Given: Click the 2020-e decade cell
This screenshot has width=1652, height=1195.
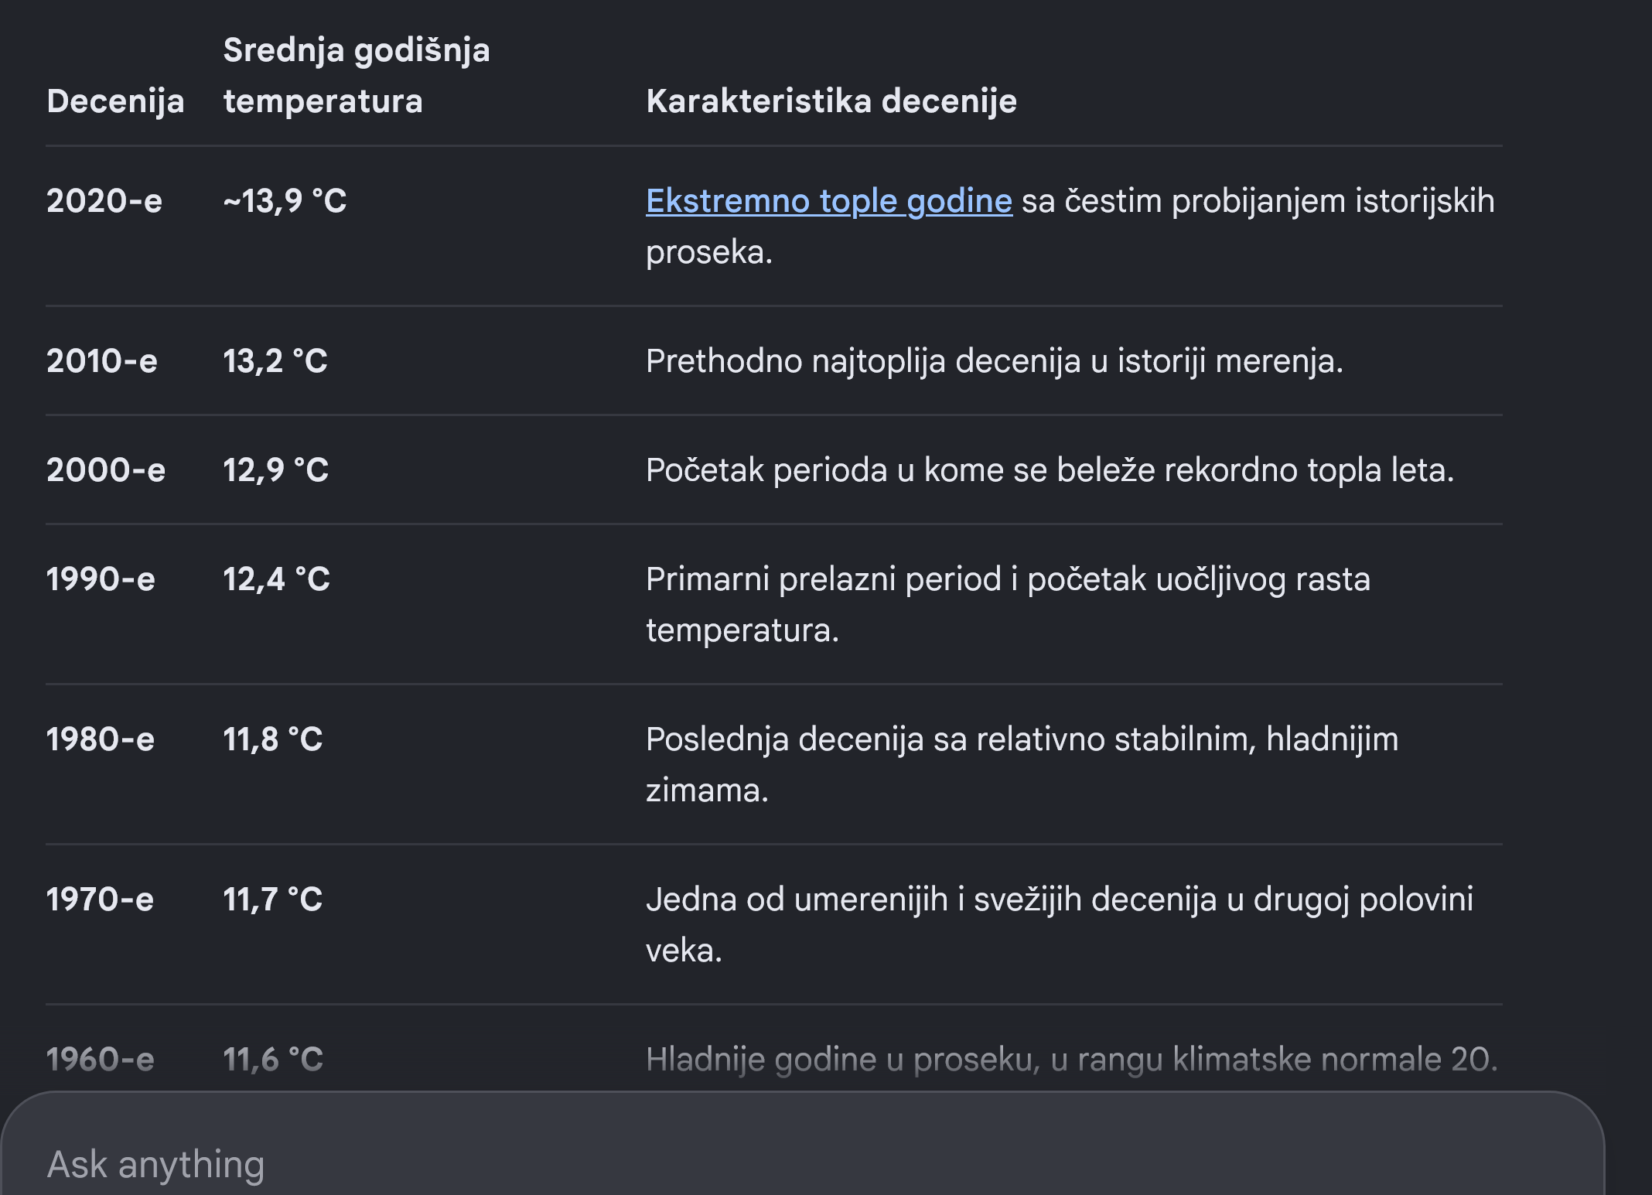Looking at the screenshot, I should (104, 201).
